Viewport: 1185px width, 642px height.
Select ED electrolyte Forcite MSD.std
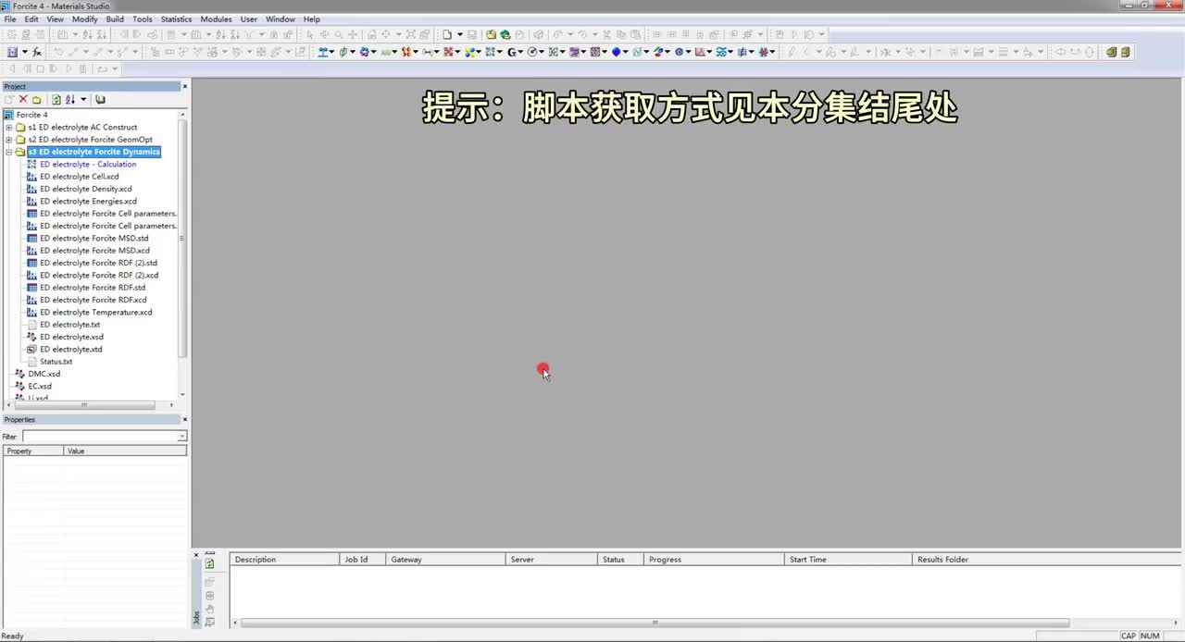(94, 238)
